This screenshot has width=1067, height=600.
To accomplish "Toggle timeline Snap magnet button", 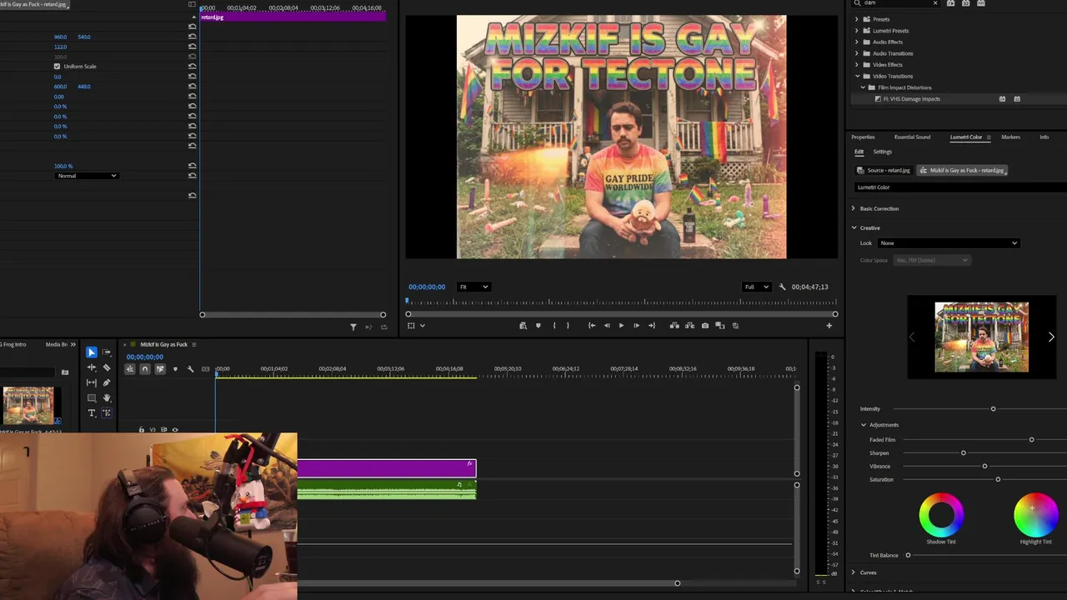I will pos(144,369).
